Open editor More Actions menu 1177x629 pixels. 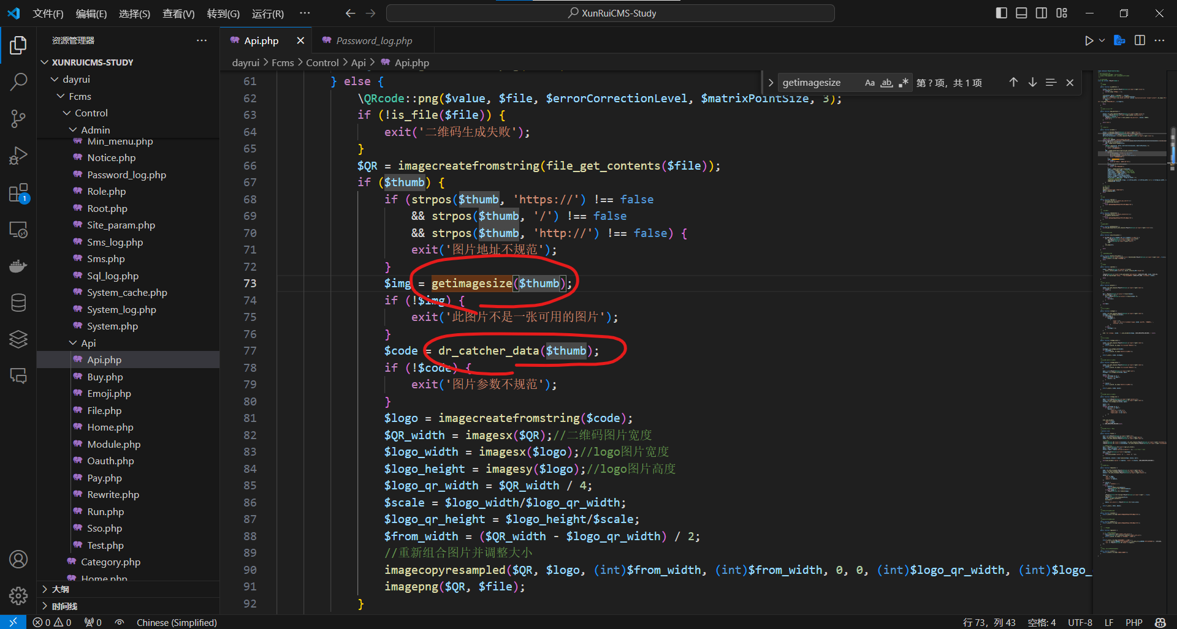point(1159,40)
